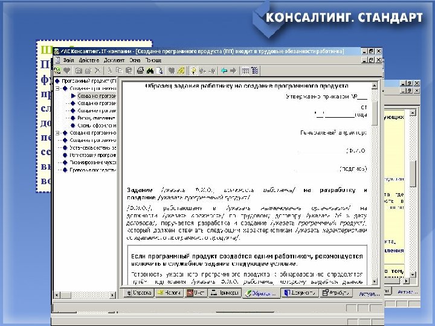
Task: Select root tree item Программный продукт
Action: 89,81
